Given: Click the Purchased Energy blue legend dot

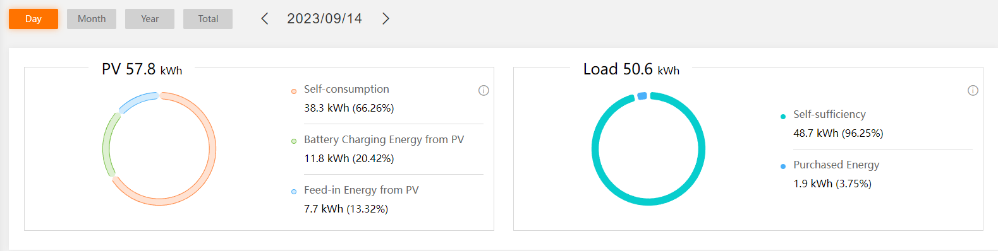Looking at the screenshot, I should coord(783,166).
